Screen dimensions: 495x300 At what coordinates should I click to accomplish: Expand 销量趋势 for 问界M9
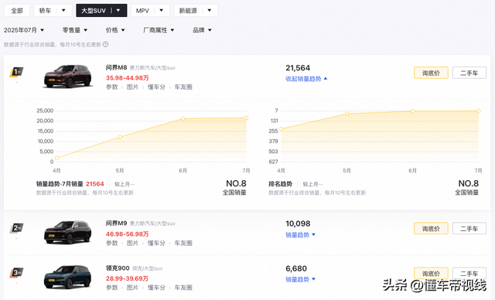pos(300,235)
